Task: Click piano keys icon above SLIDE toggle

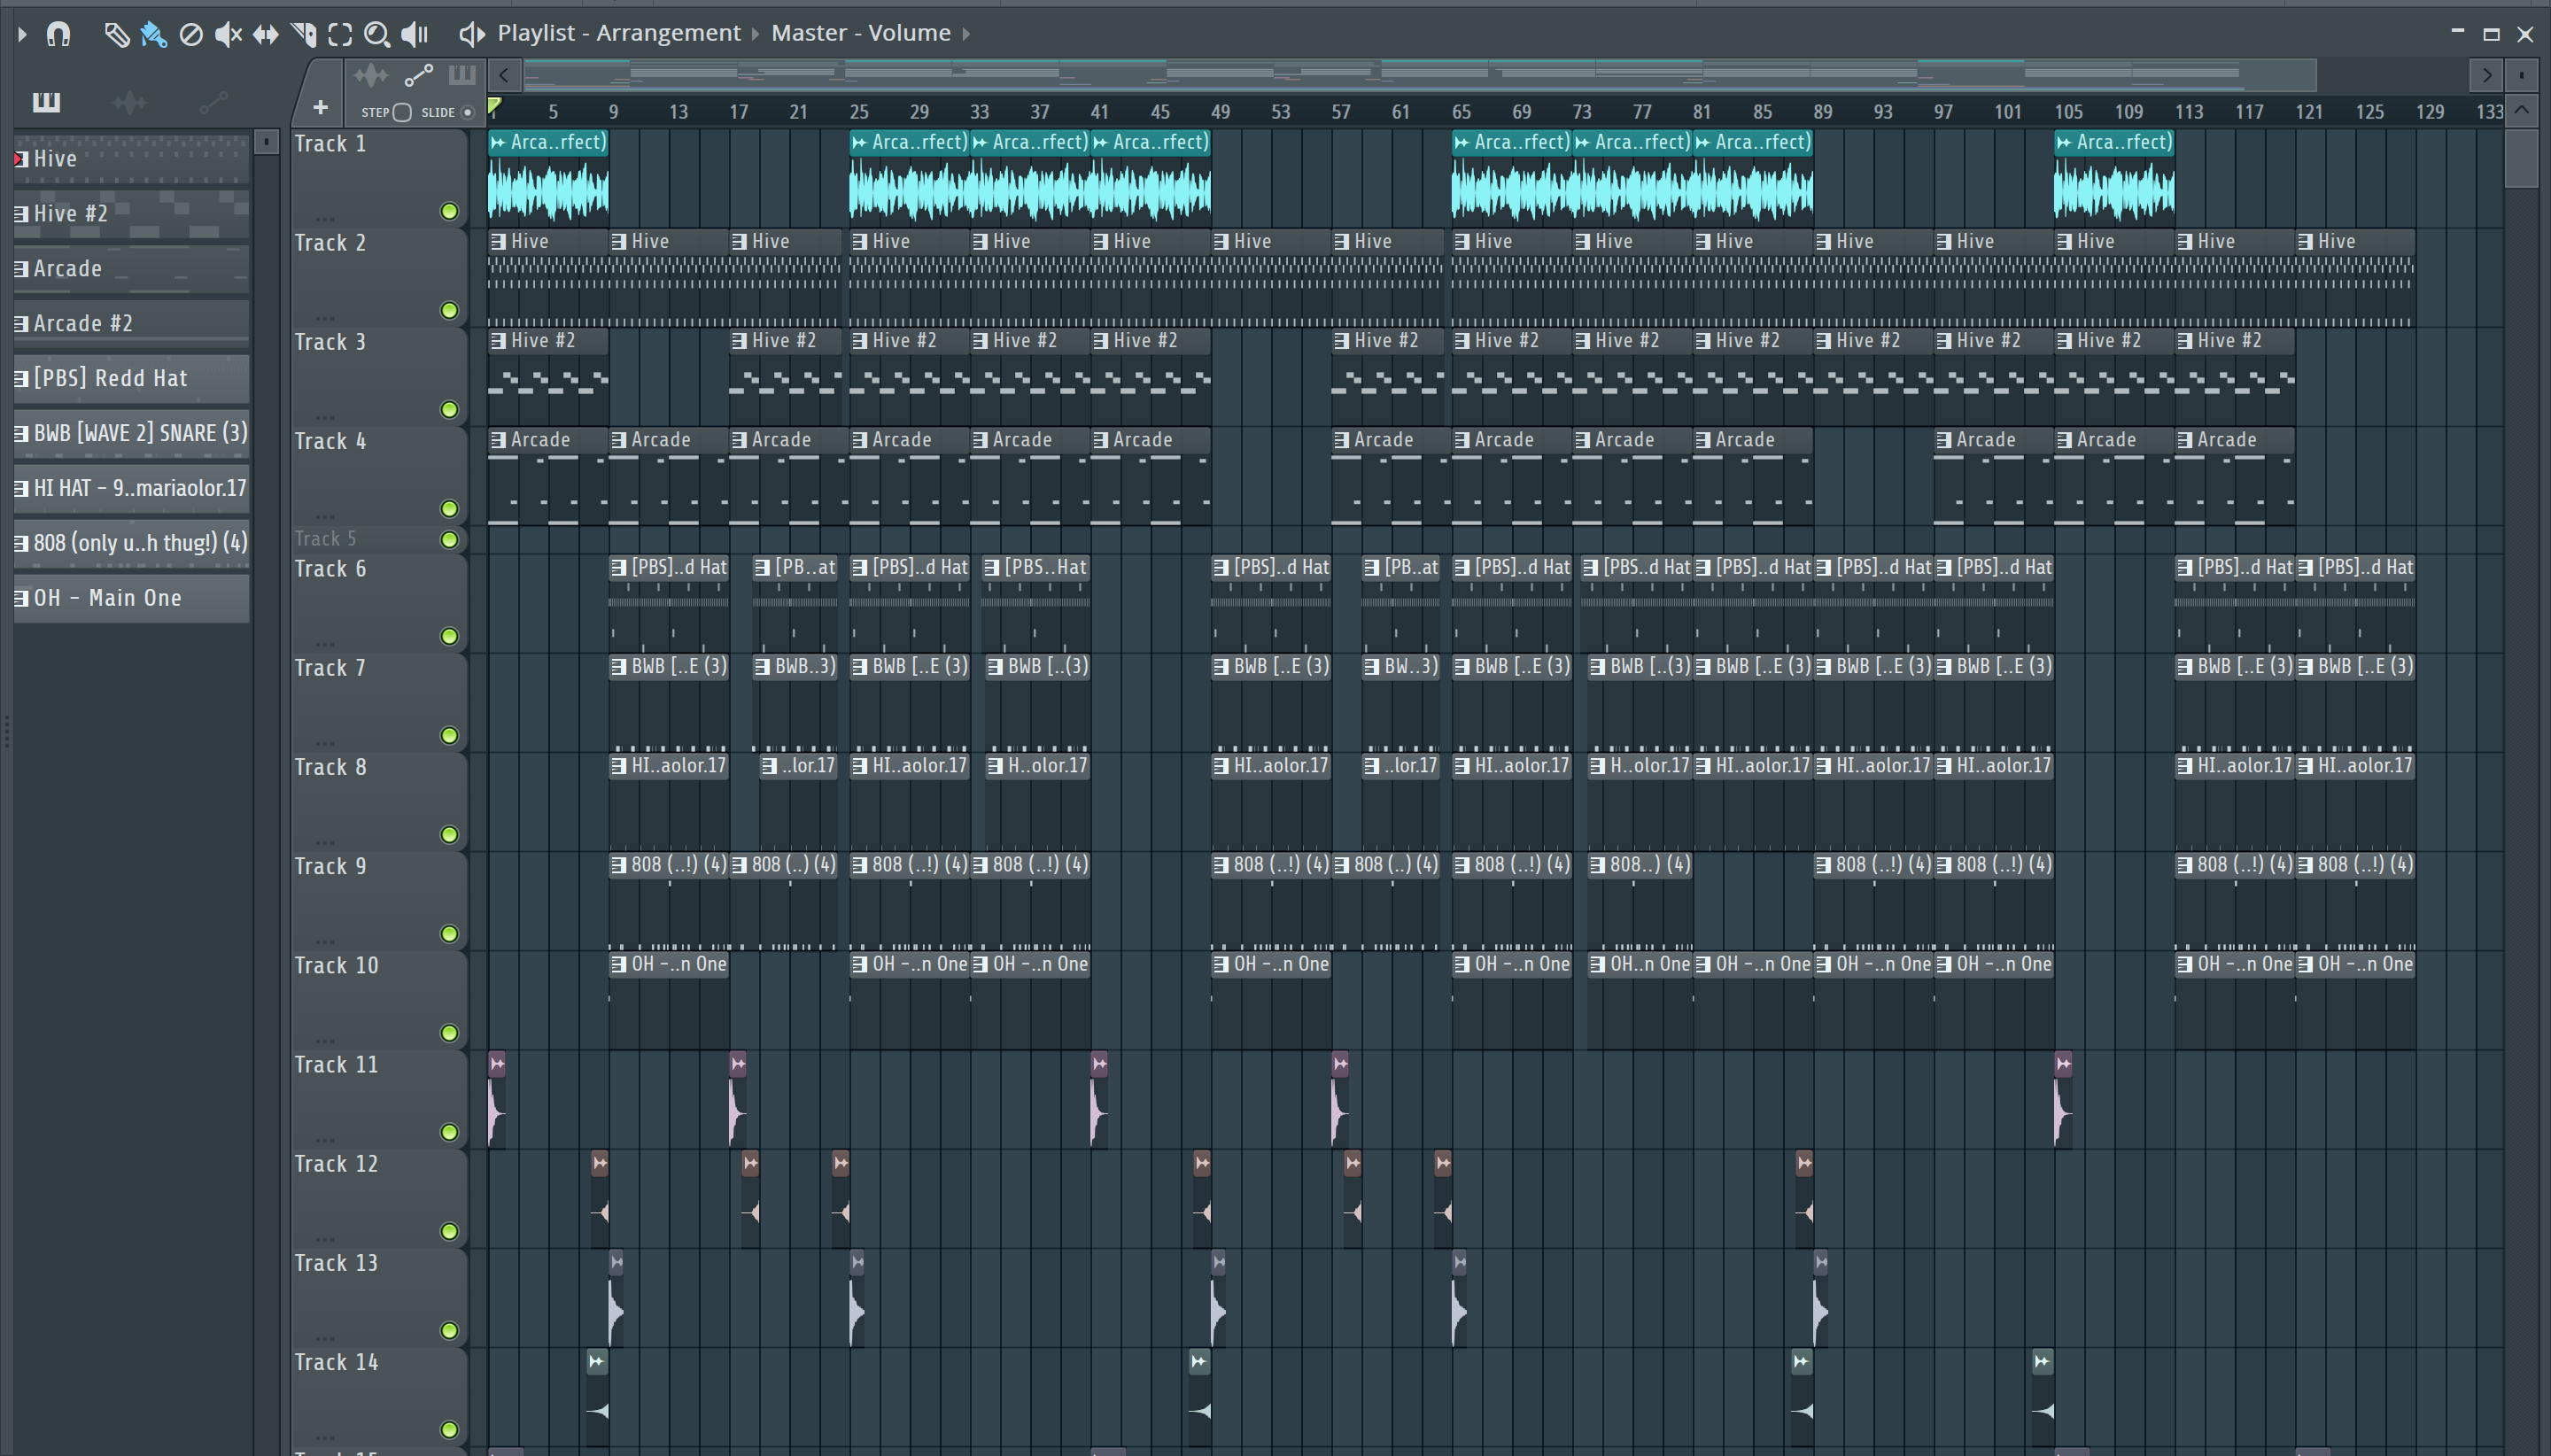Action: 462,75
